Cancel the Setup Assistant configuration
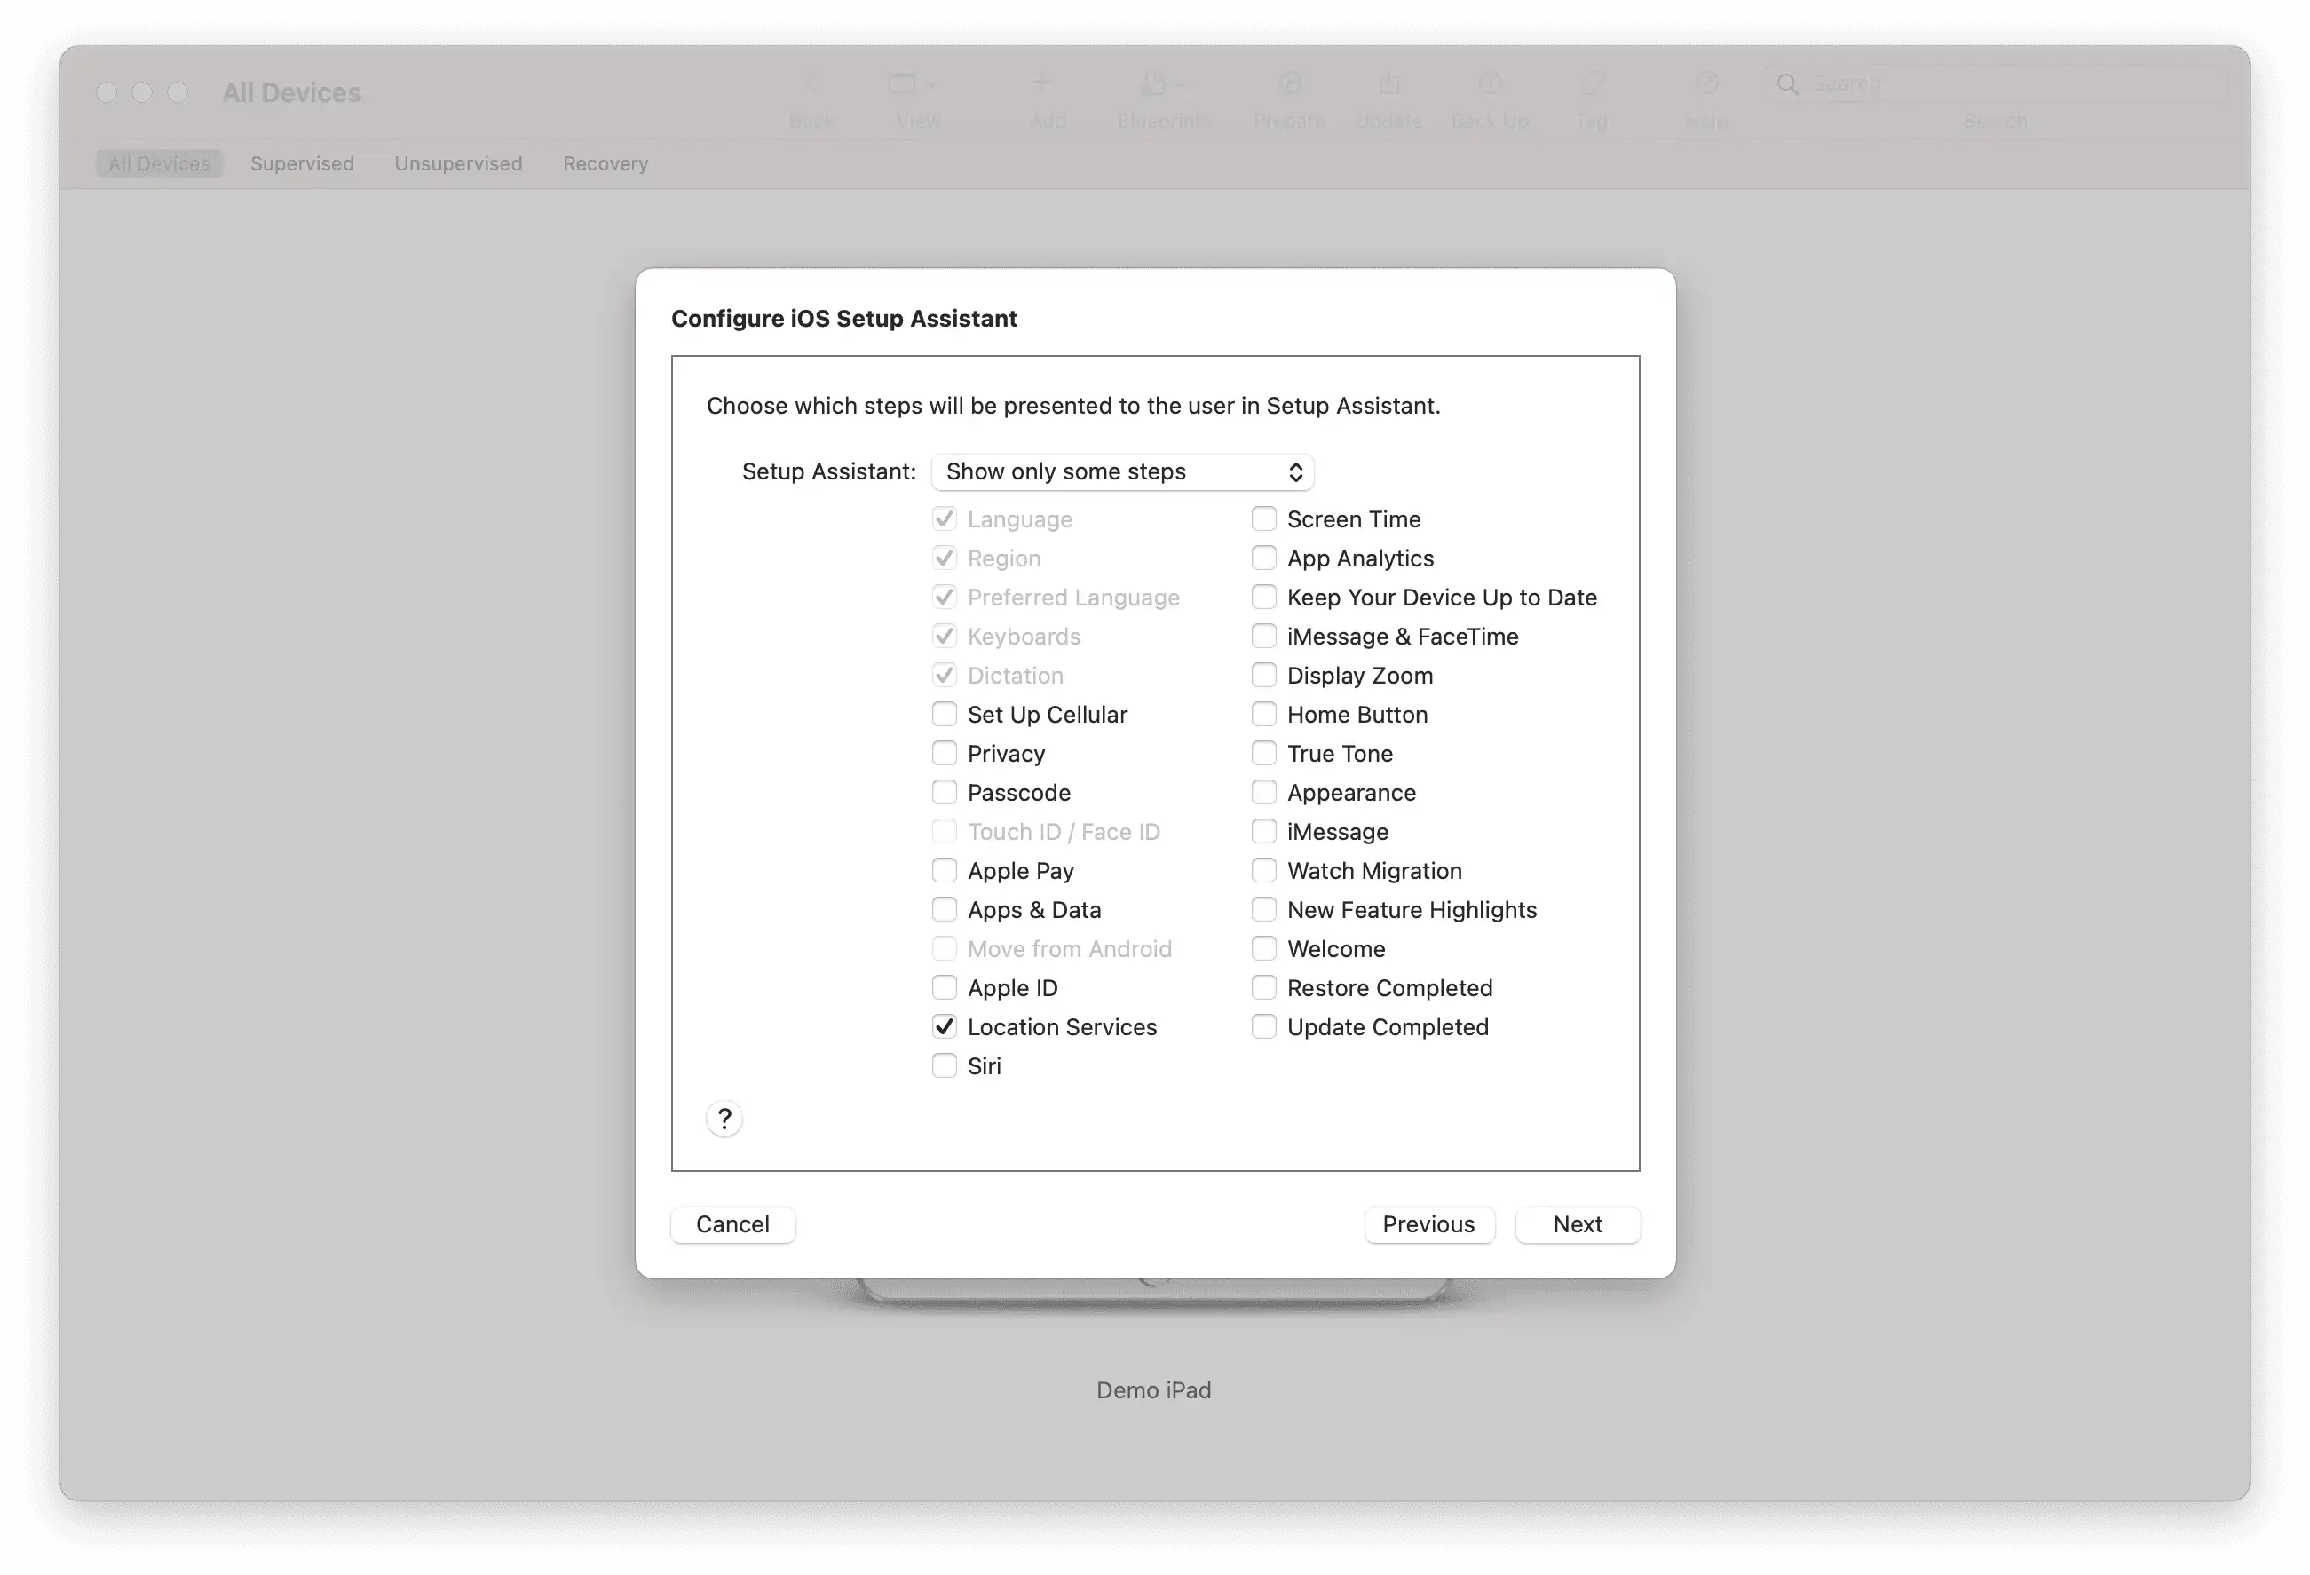The image size is (2310, 1575). pyautogui.click(x=732, y=1224)
